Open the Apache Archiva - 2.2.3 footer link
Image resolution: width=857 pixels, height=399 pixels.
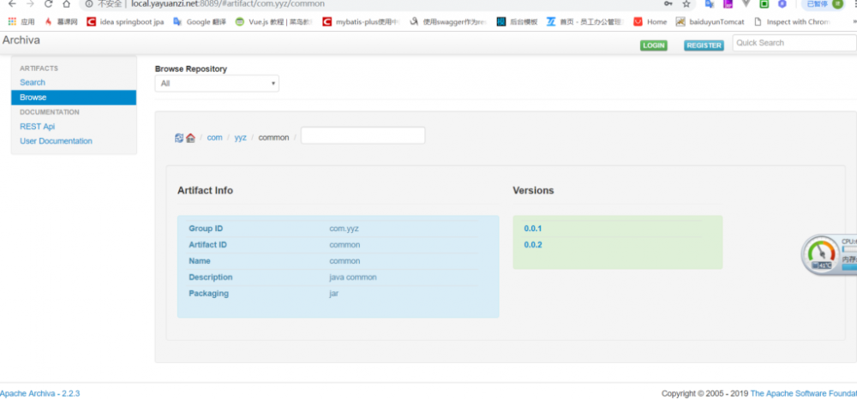(x=40, y=393)
